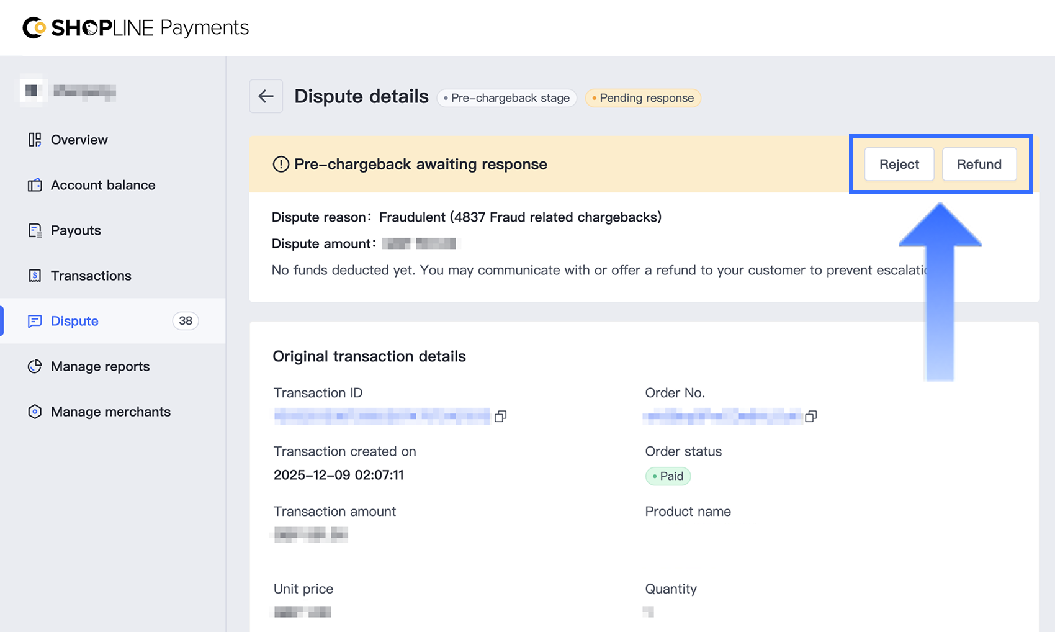Click the Manage merchants hexagon icon
This screenshot has width=1055, height=632.
35,412
